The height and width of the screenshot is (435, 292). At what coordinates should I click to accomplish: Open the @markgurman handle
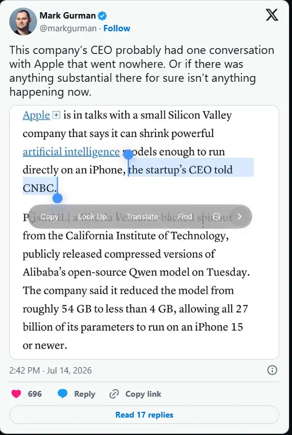(x=68, y=28)
